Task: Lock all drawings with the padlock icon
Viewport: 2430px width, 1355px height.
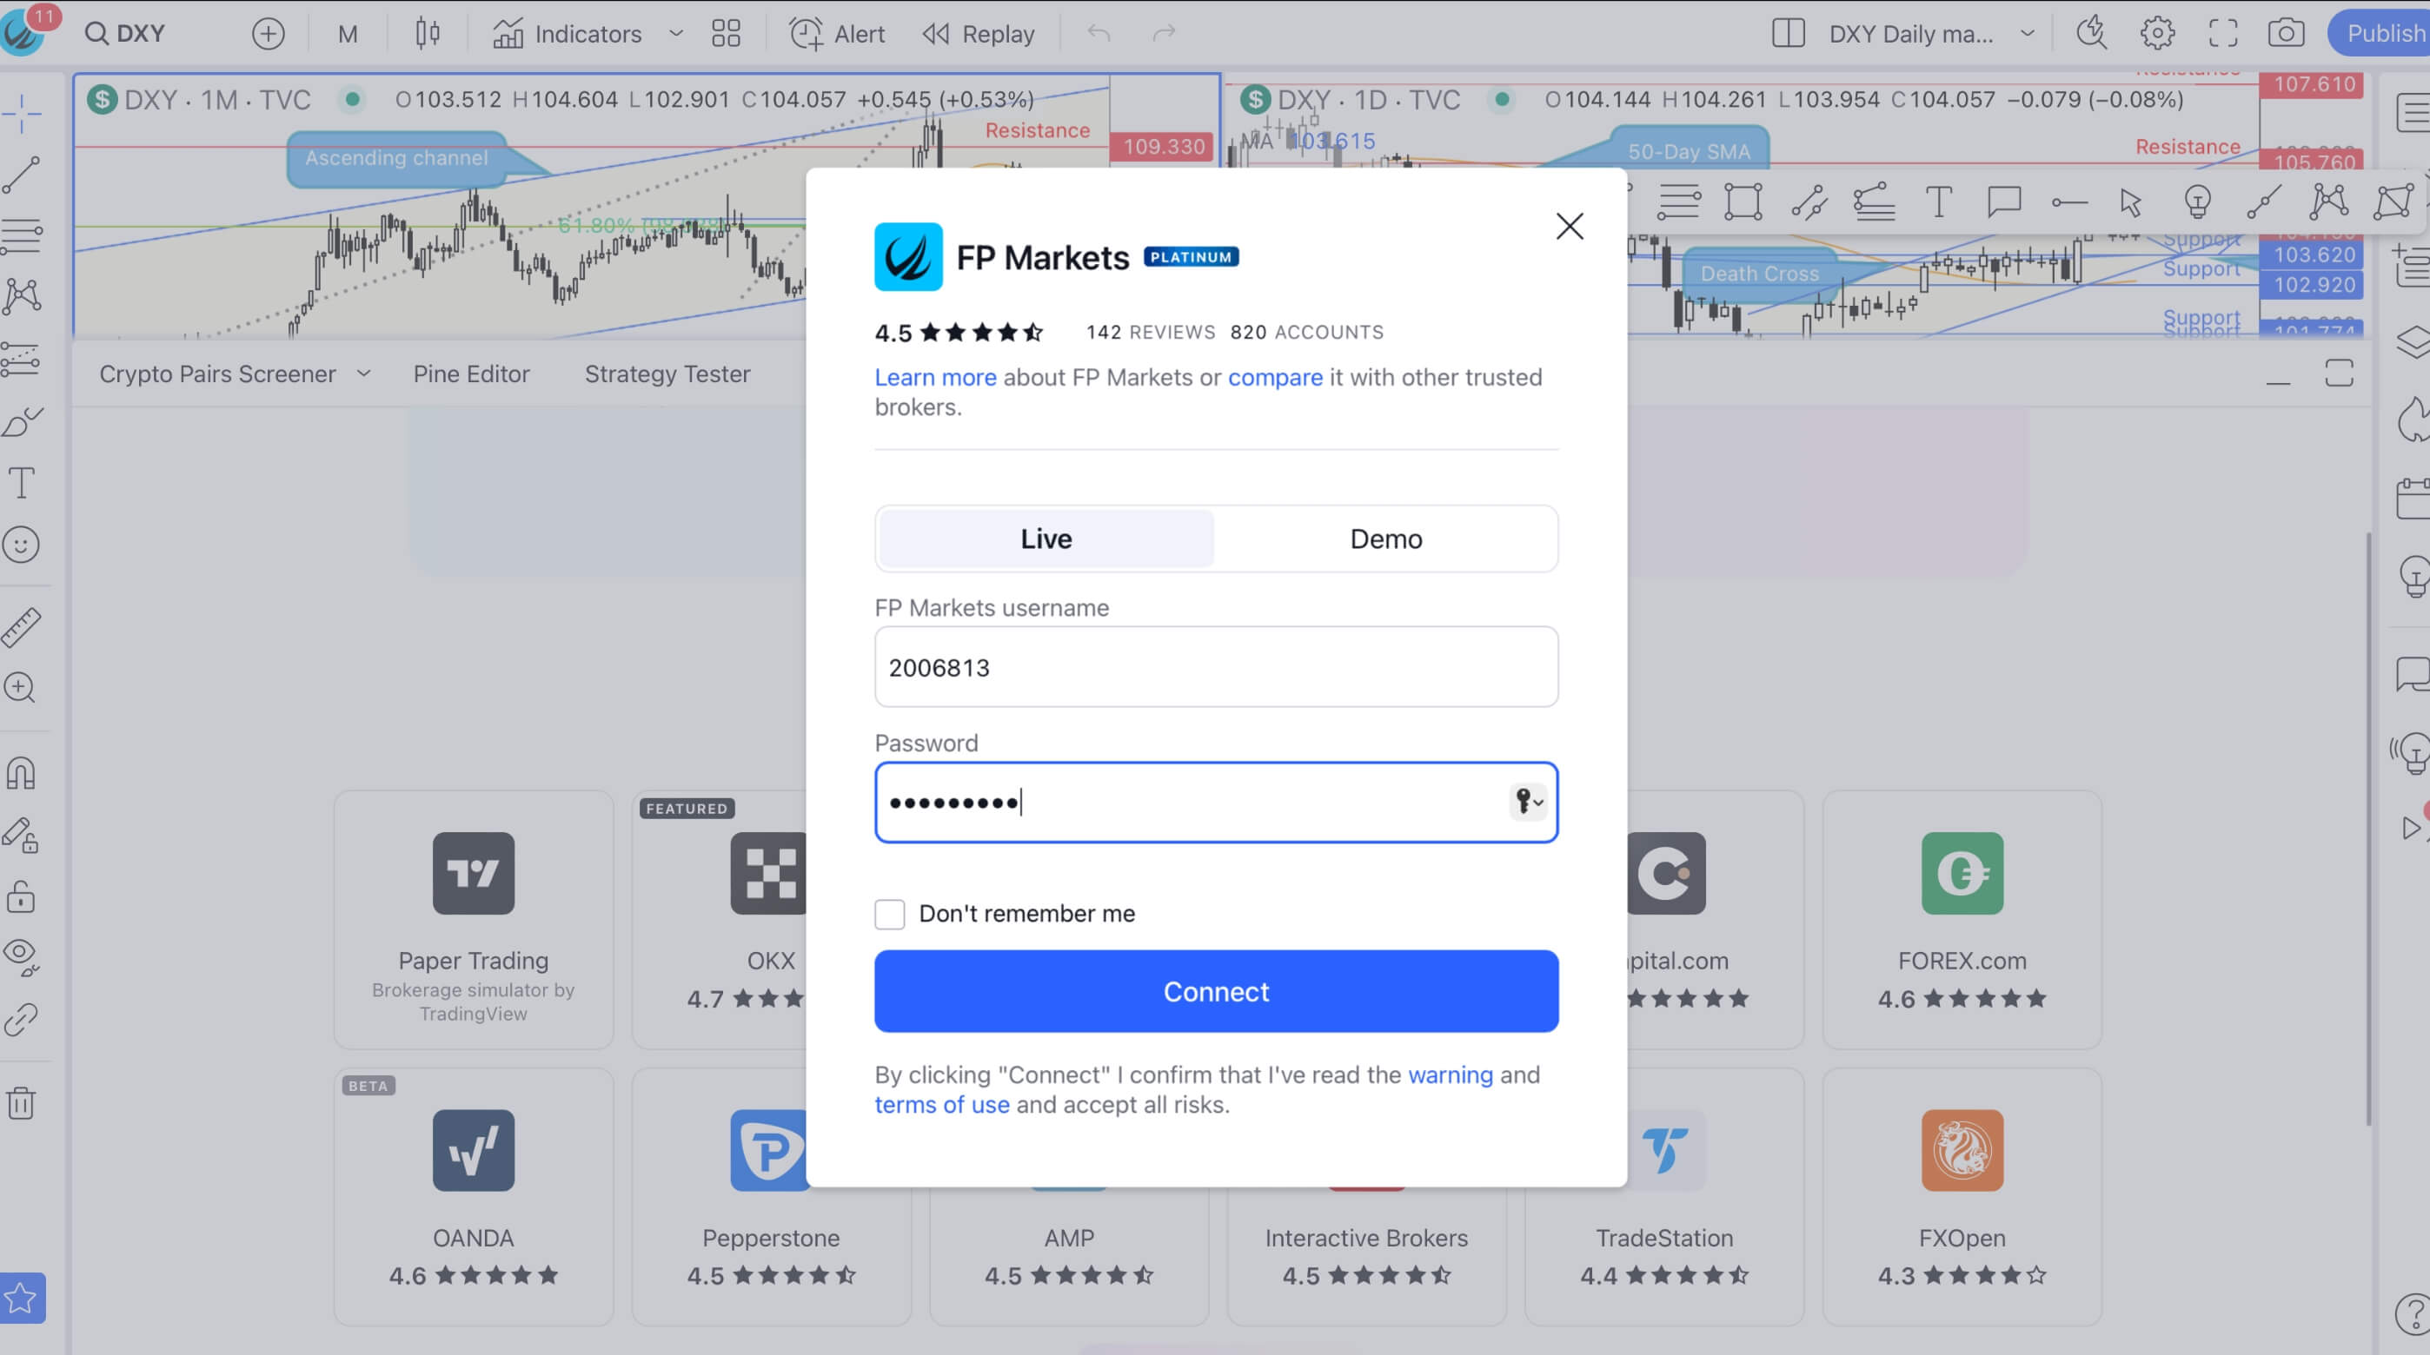Action: tap(21, 896)
